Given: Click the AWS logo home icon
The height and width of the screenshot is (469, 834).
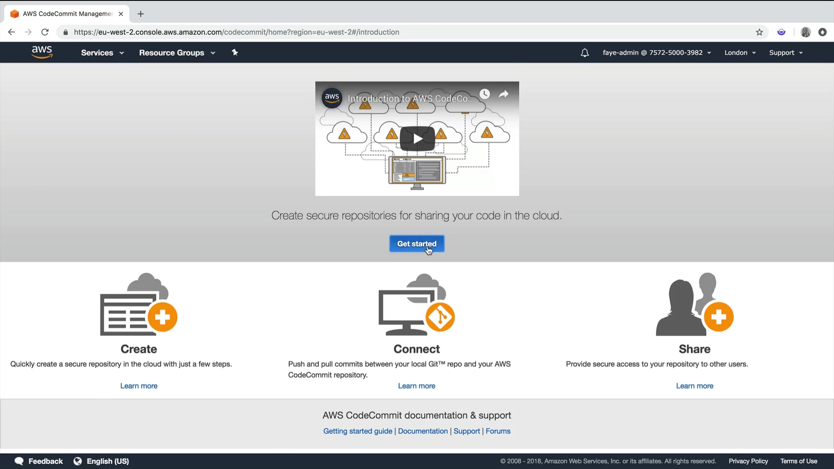Looking at the screenshot, I should [x=42, y=52].
